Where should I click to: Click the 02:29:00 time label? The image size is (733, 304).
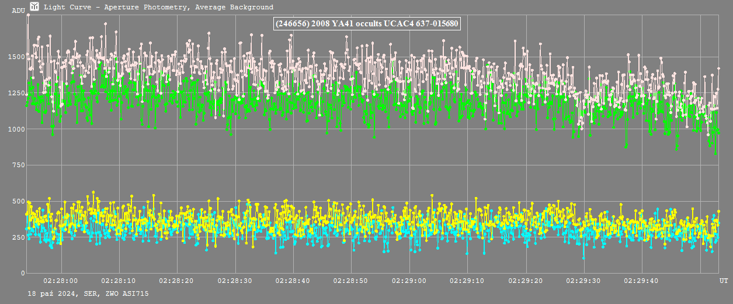tap(409, 281)
